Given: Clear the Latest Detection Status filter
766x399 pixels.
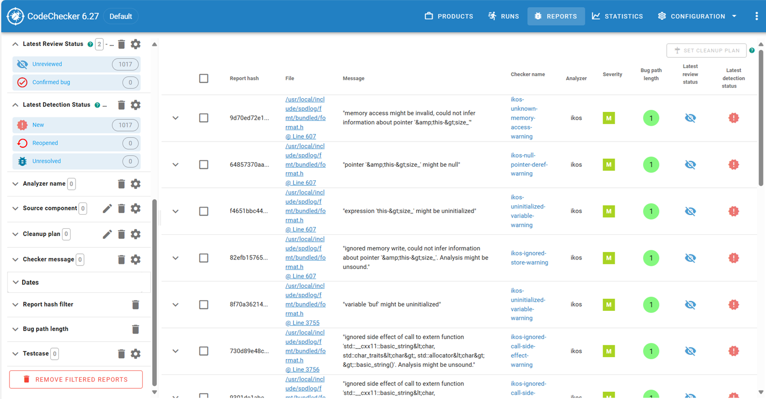Looking at the screenshot, I should [x=121, y=105].
